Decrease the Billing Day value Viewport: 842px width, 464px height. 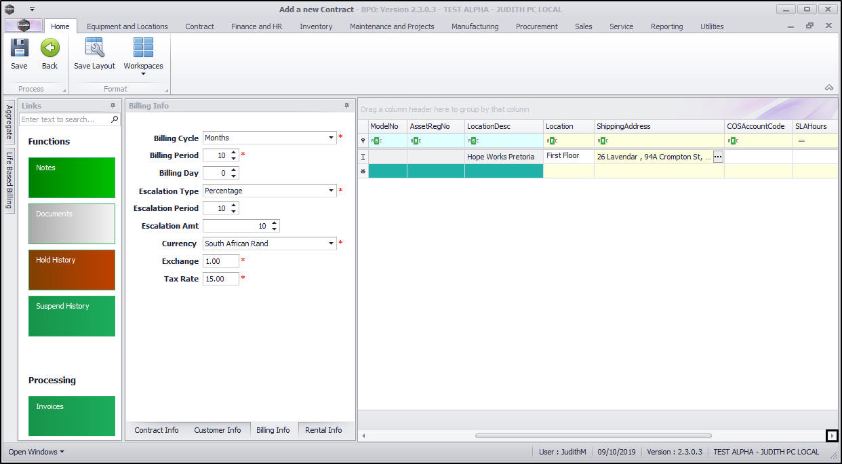coord(234,176)
